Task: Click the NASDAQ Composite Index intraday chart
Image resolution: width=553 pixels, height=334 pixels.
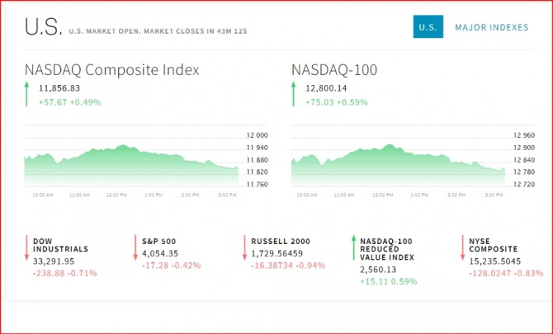Action: [x=130, y=162]
